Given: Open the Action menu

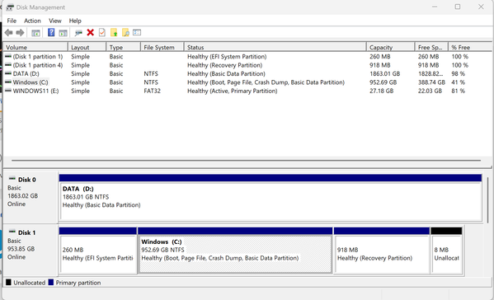Looking at the screenshot, I should tap(32, 21).
